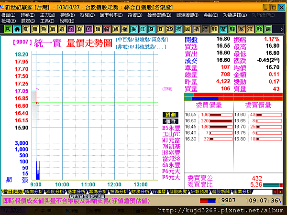Open the 操盤密碼(D) menu
287x215 pixels.
[x=159, y=15]
